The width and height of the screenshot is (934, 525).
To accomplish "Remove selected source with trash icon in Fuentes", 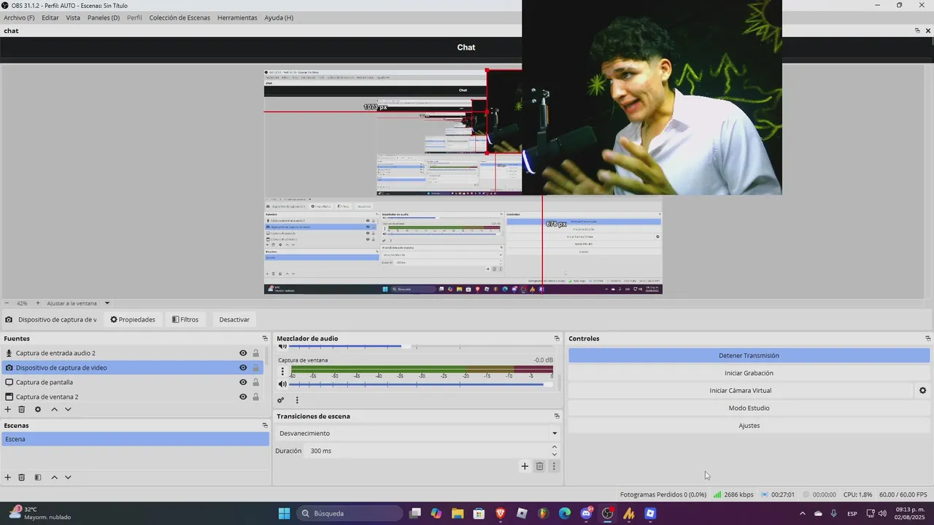I will coord(22,410).
